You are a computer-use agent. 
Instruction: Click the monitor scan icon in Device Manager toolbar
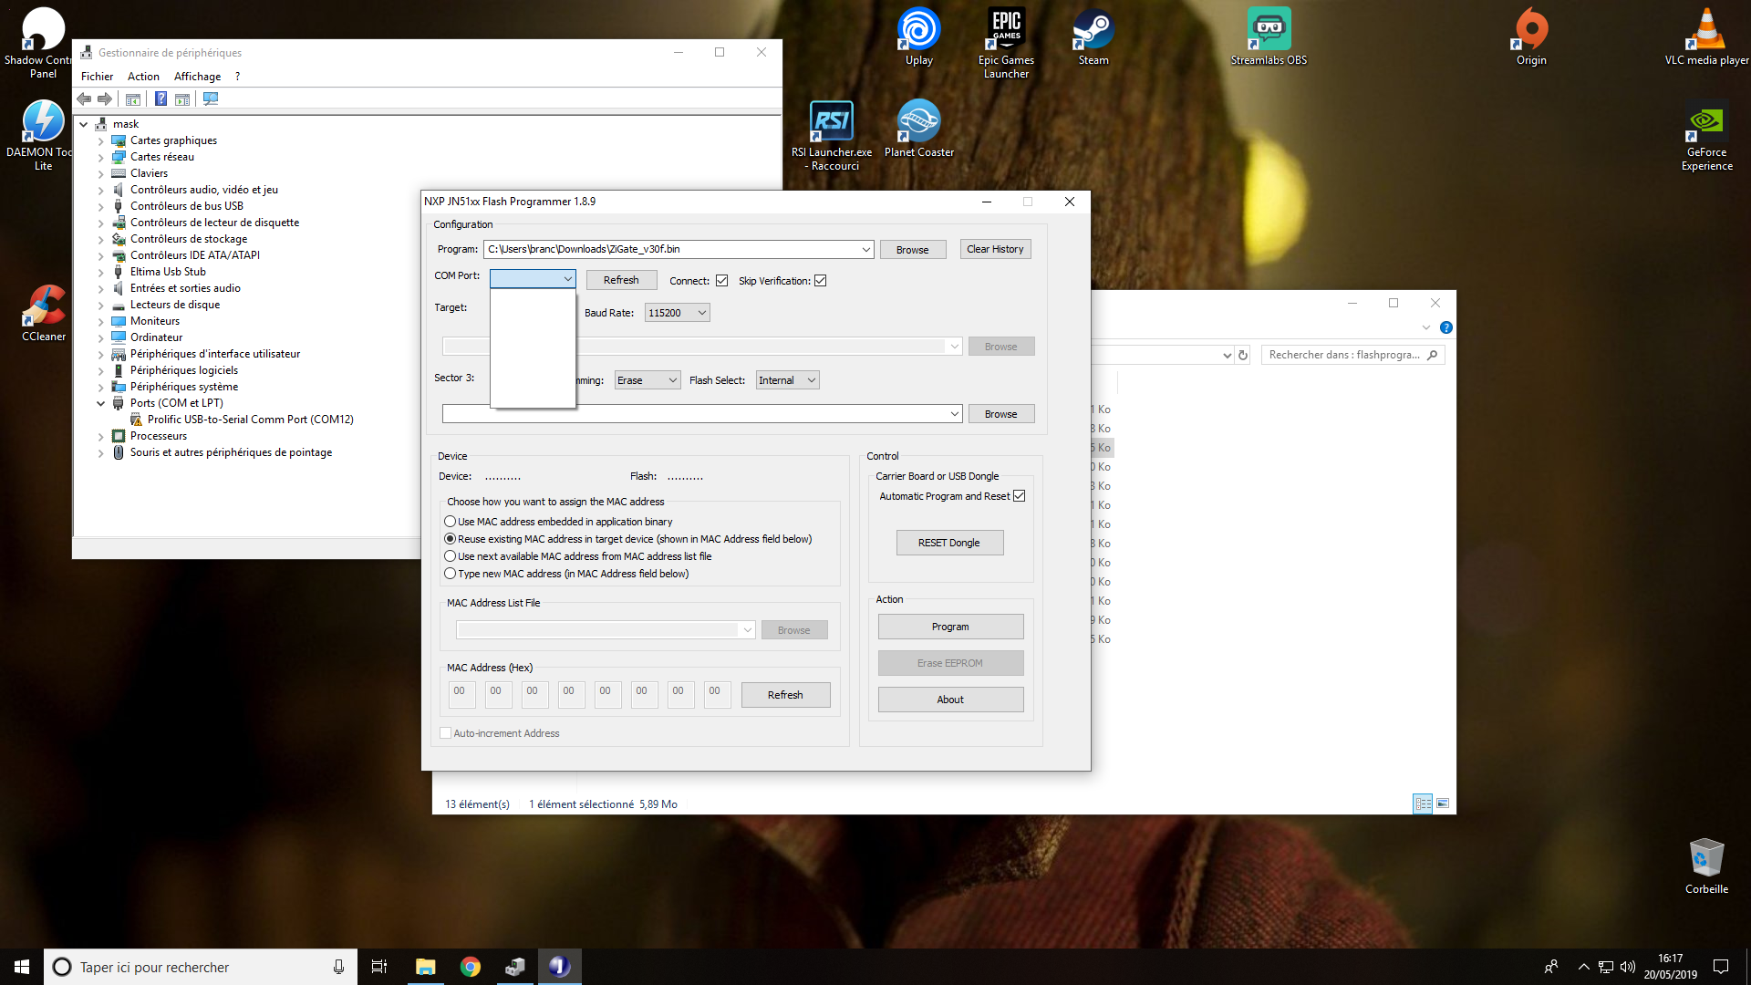tap(211, 98)
